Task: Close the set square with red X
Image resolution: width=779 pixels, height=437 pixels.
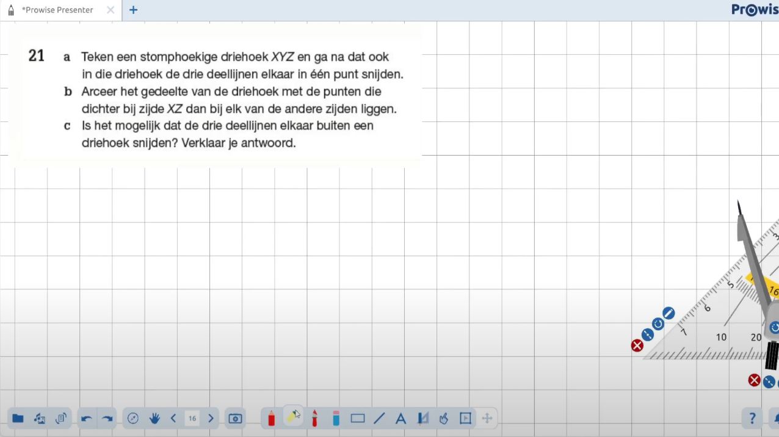Action: pyautogui.click(x=637, y=345)
